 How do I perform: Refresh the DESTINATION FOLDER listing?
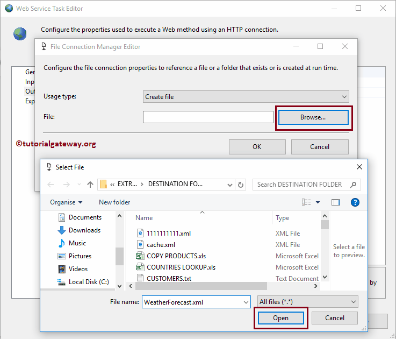click(x=241, y=185)
